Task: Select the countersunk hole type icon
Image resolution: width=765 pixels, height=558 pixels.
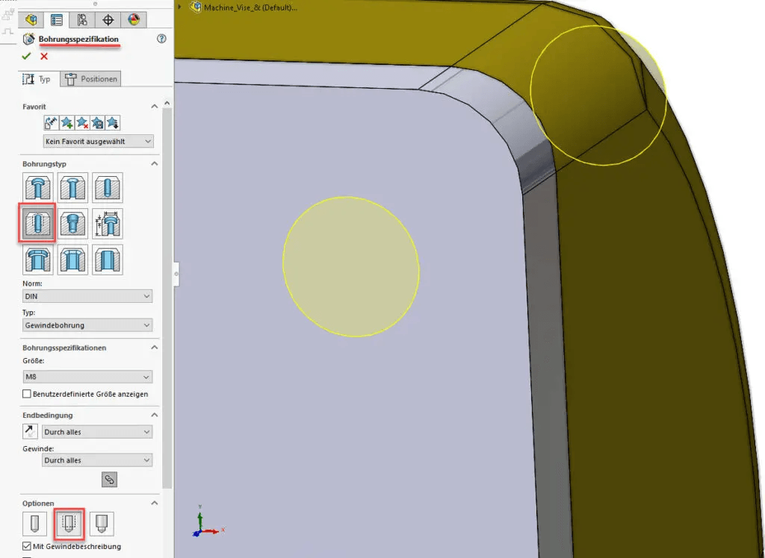Action: click(74, 186)
